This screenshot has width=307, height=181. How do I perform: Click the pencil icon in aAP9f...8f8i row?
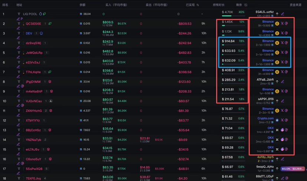point(283,101)
